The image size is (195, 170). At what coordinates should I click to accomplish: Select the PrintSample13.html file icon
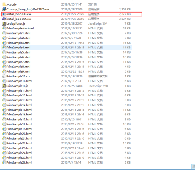click(x=4, y=100)
